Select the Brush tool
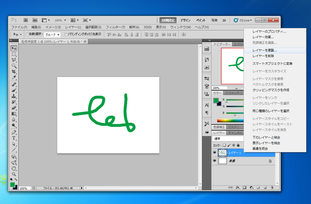This screenshot has height=204, width=311. coord(14,90)
